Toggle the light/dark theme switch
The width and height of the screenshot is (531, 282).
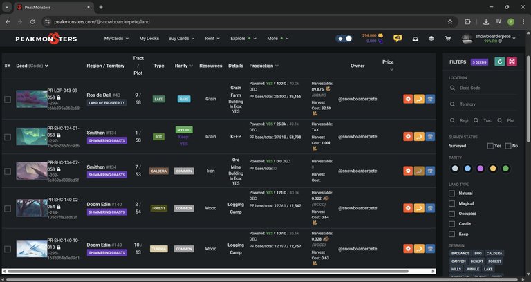pos(344,39)
